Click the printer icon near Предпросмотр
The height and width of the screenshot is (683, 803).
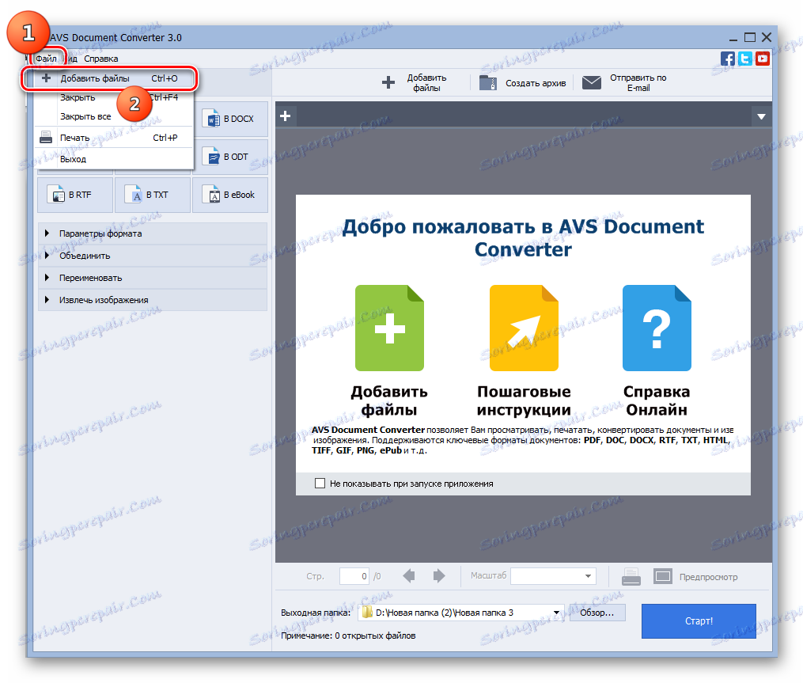pyautogui.click(x=631, y=576)
